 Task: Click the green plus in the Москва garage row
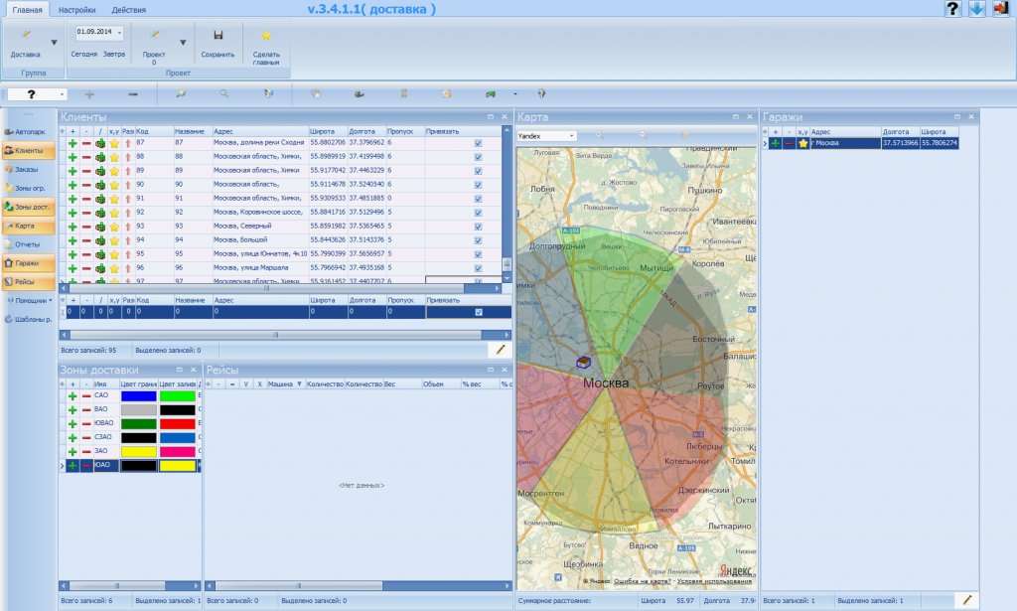pos(775,143)
